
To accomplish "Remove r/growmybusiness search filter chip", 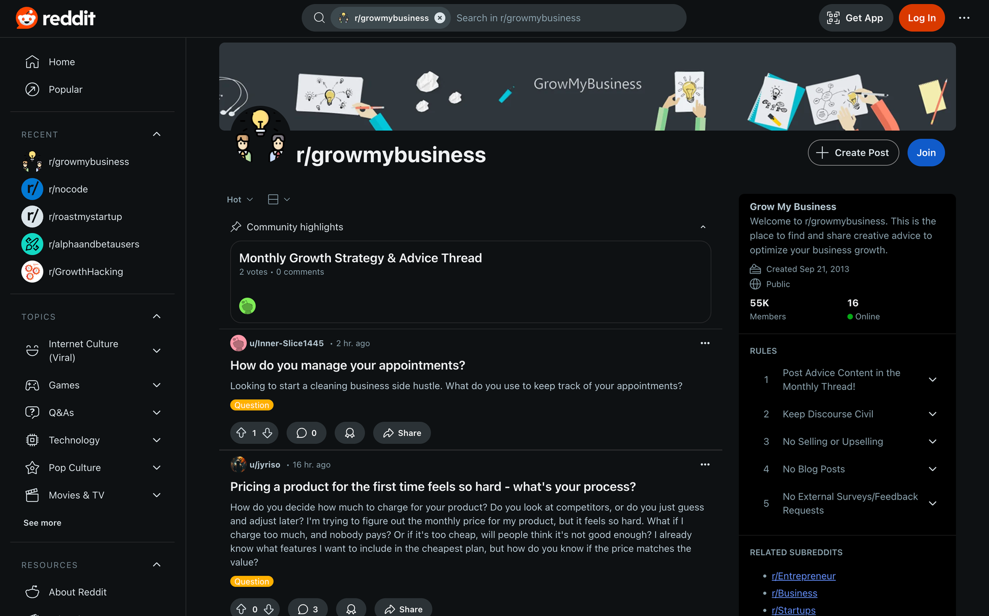I will point(440,18).
